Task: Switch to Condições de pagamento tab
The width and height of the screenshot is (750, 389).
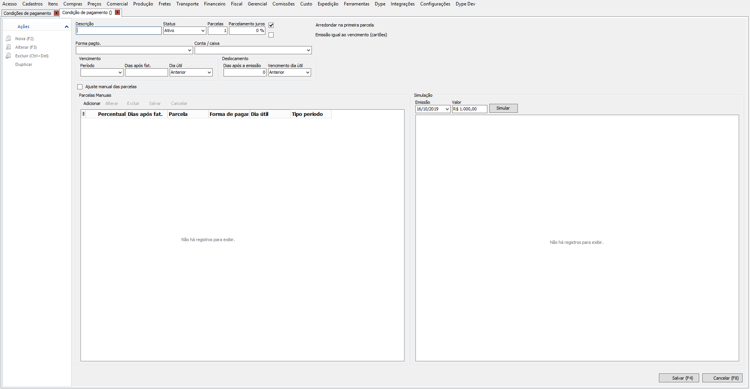Action: pyautogui.click(x=27, y=13)
